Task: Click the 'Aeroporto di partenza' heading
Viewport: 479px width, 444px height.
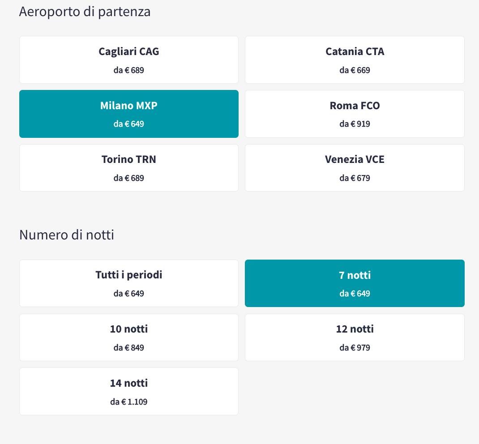Action: click(x=85, y=12)
